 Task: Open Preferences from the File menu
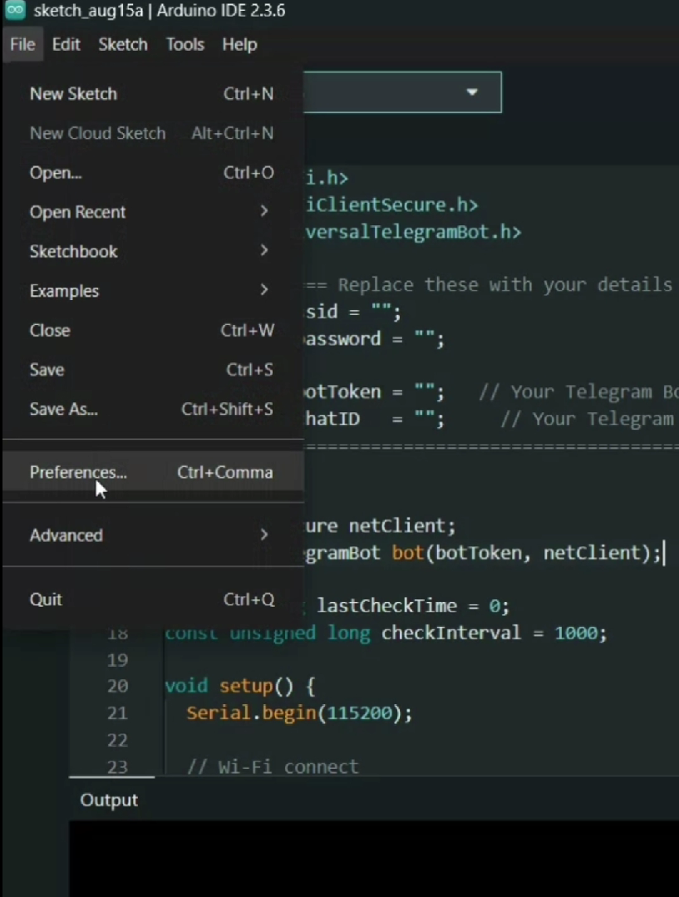click(x=78, y=472)
